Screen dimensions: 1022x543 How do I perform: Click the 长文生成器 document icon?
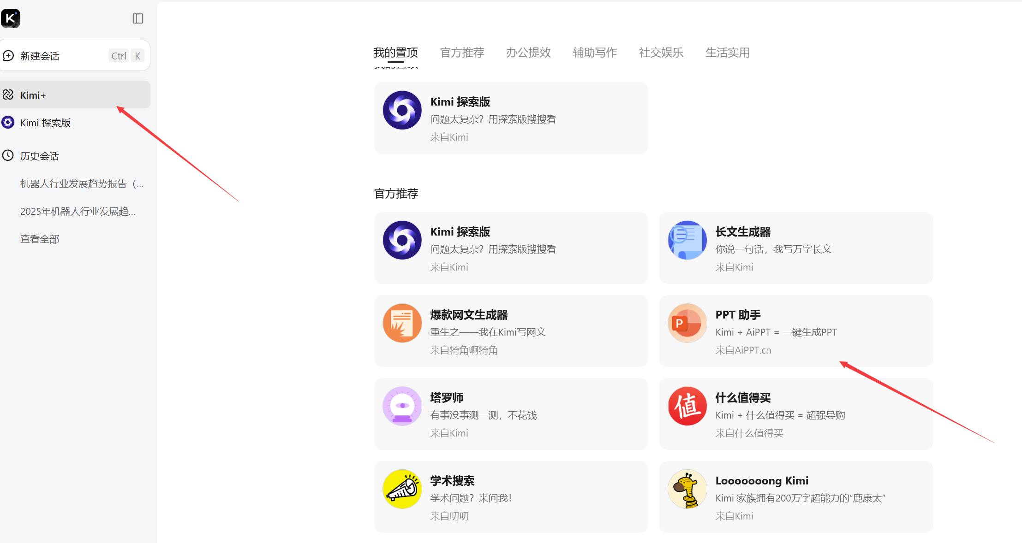687,240
